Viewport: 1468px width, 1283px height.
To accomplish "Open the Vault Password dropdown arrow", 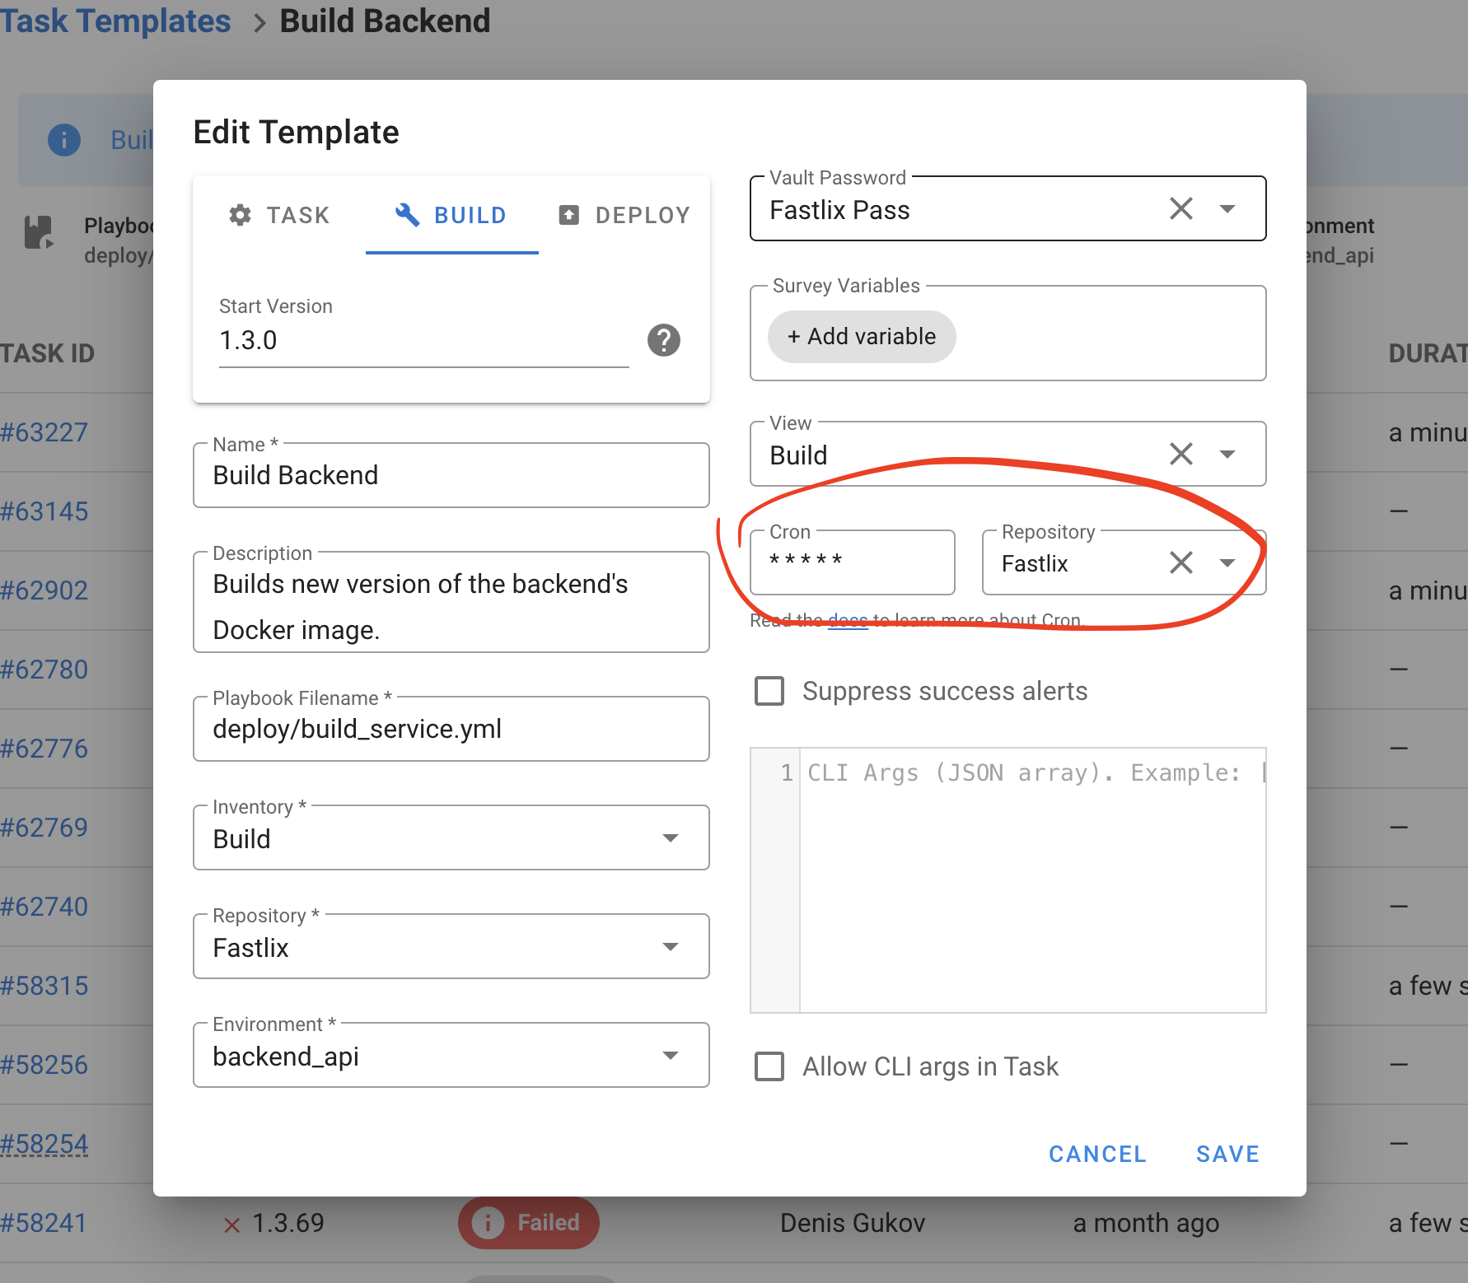I will tap(1227, 209).
